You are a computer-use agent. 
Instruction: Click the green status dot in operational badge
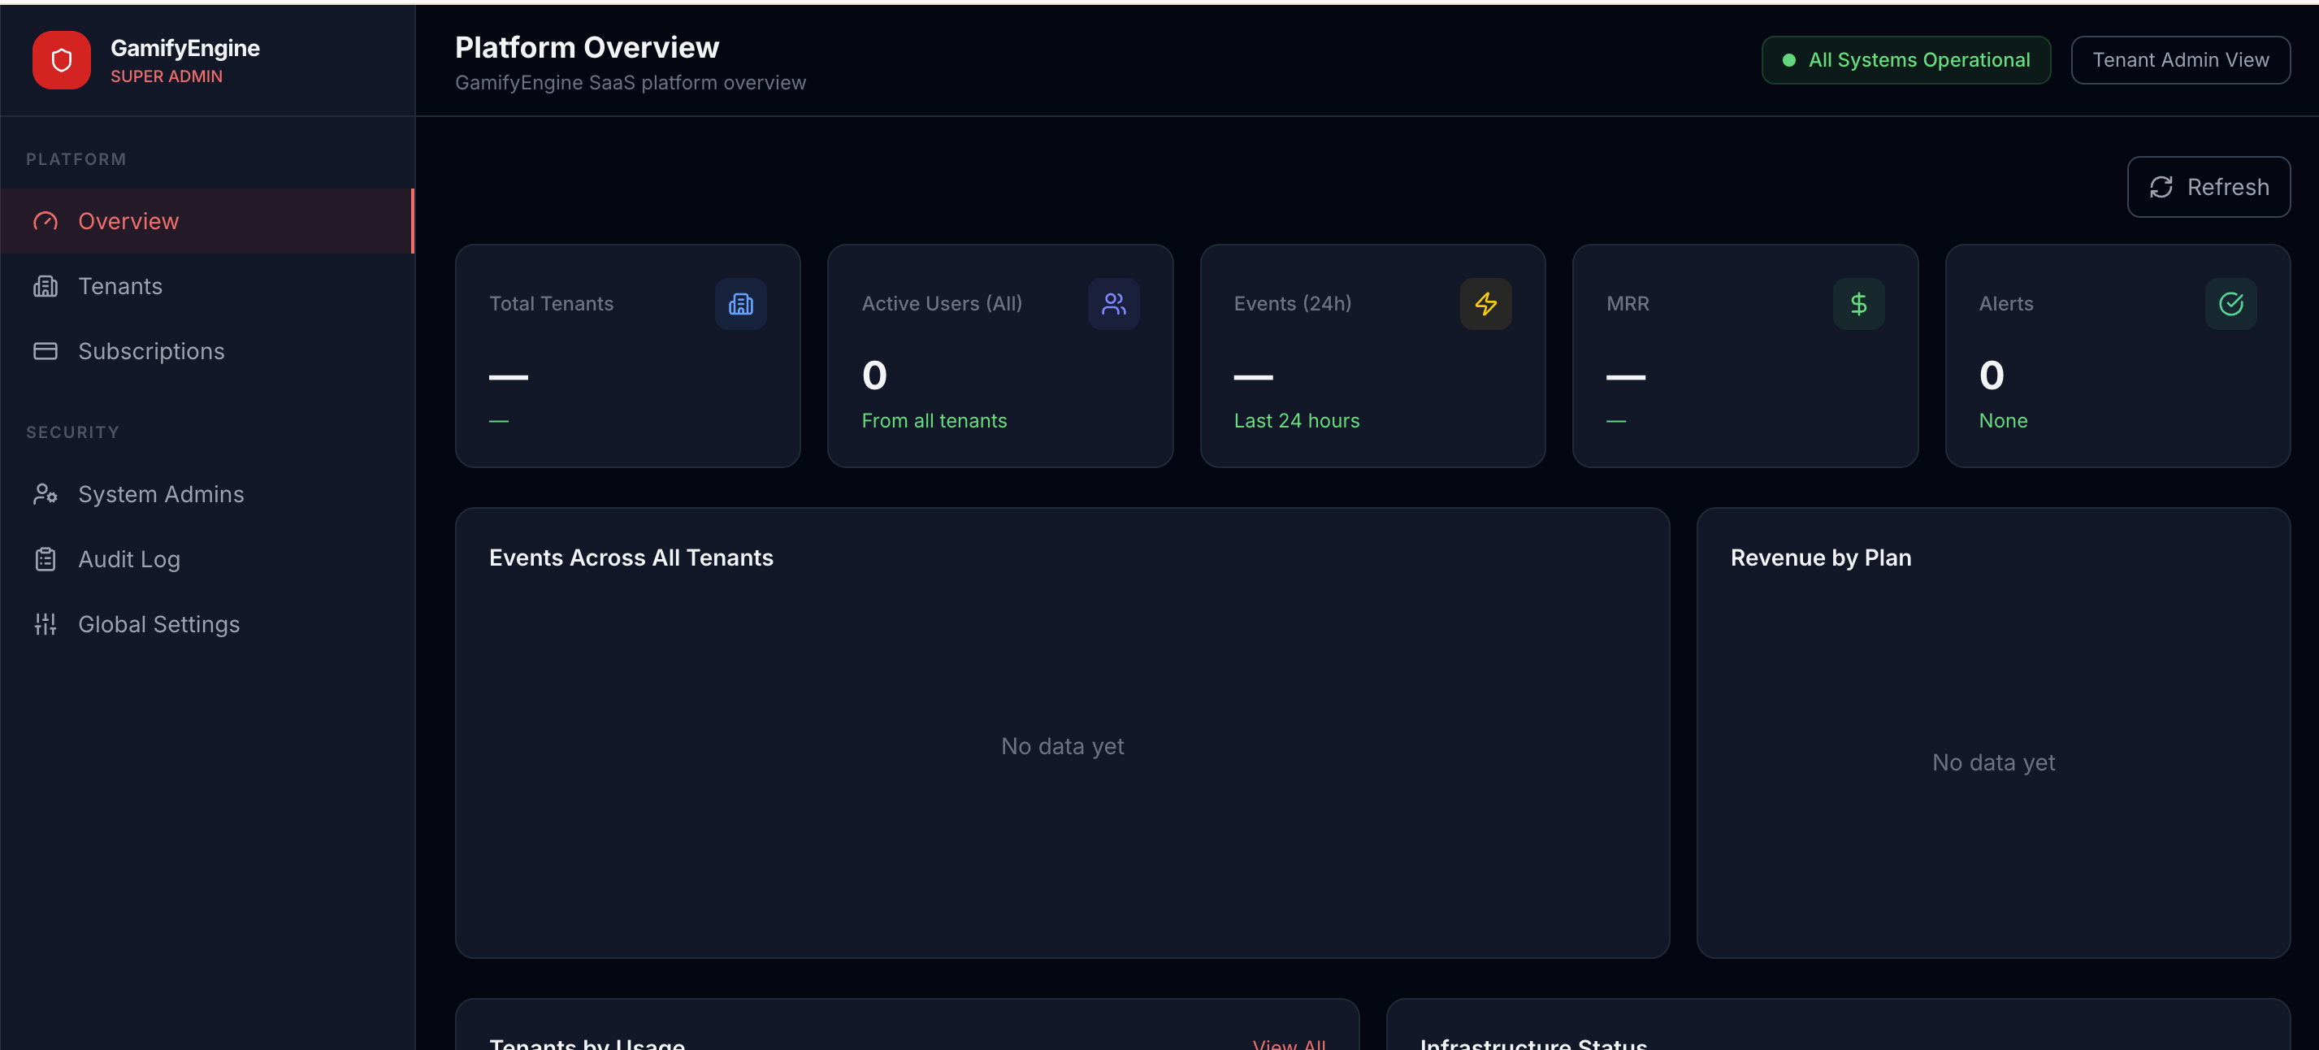1790,59
